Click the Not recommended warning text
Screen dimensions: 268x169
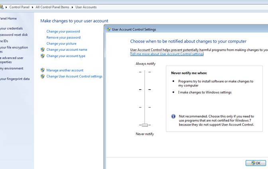click(x=217, y=120)
